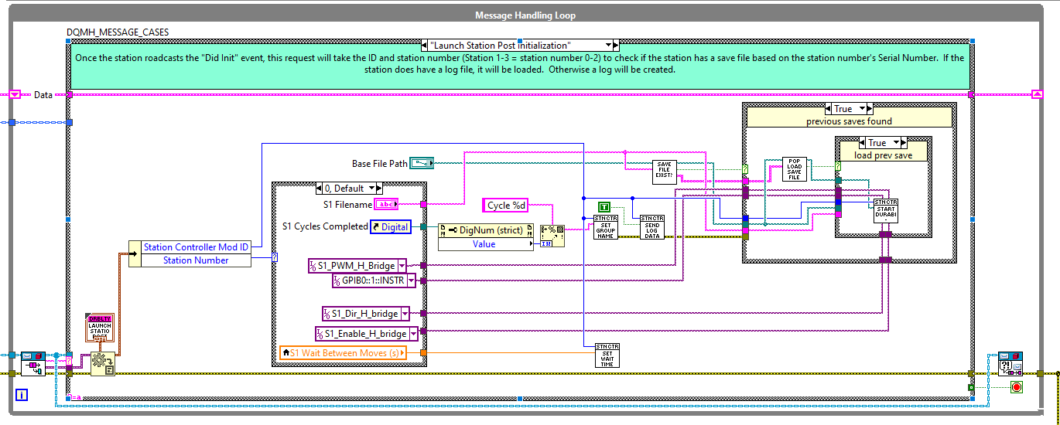Image resolution: width=1060 pixels, height=425 pixels.
Task: Click the Format Into String function node
Action: (552, 235)
